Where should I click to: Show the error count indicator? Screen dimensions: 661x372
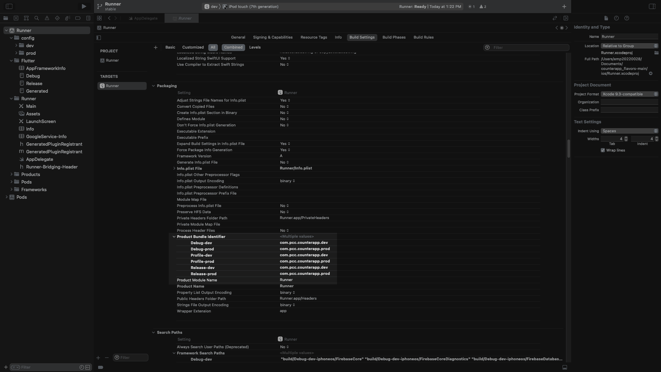click(472, 7)
